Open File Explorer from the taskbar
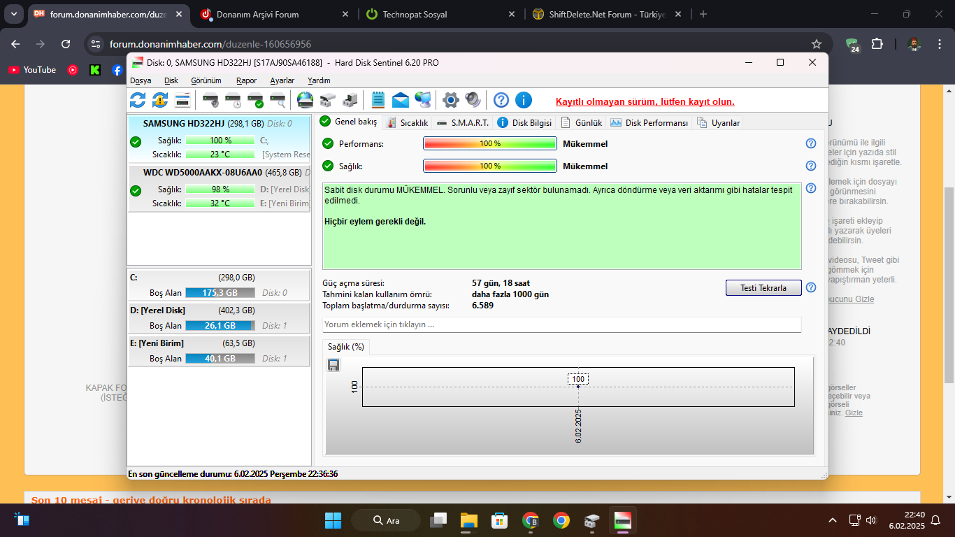The height and width of the screenshot is (537, 955). point(468,520)
